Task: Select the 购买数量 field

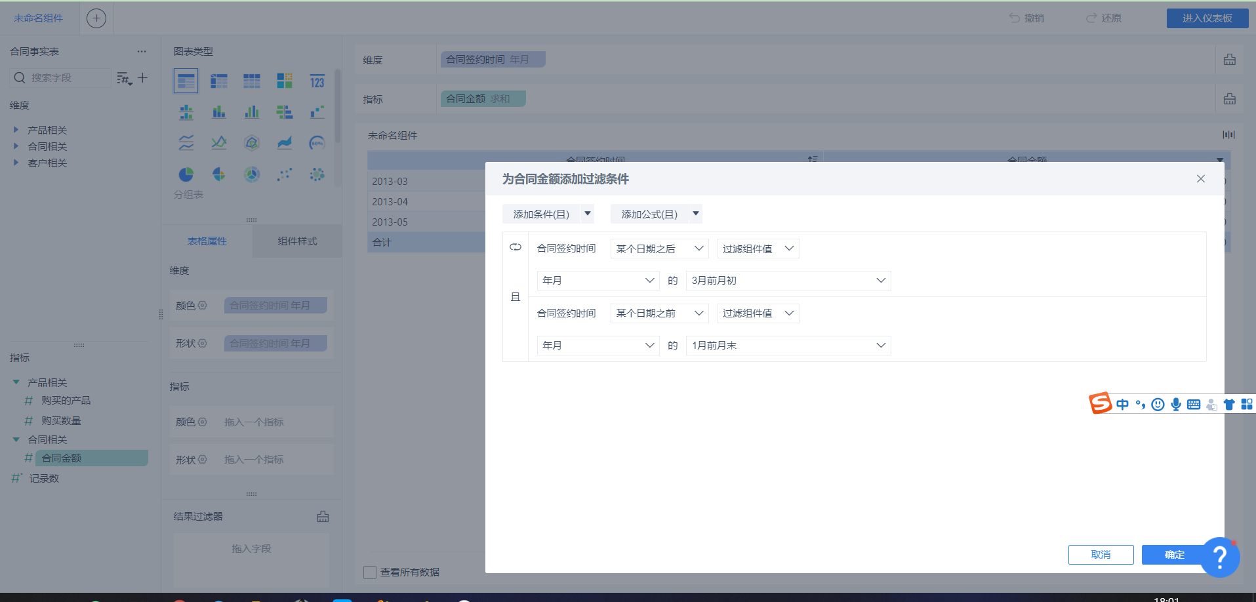Action: 62,420
